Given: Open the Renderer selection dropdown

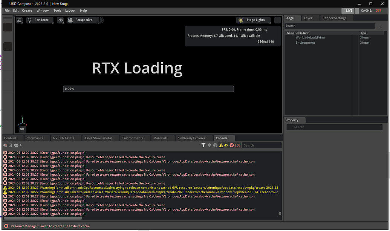Looking at the screenshot, I should [x=41, y=20].
